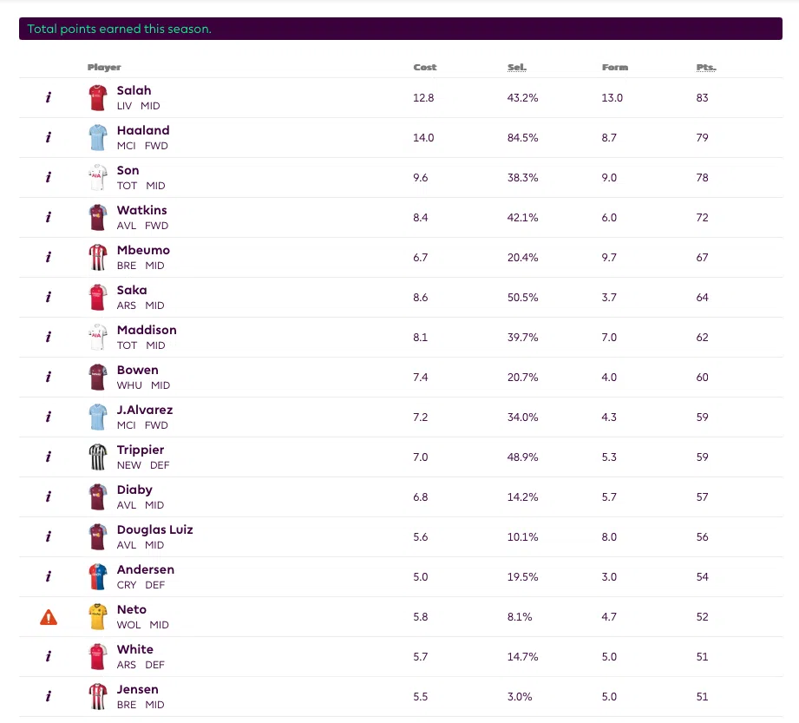Click the info icon next to Saka

(x=49, y=297)
